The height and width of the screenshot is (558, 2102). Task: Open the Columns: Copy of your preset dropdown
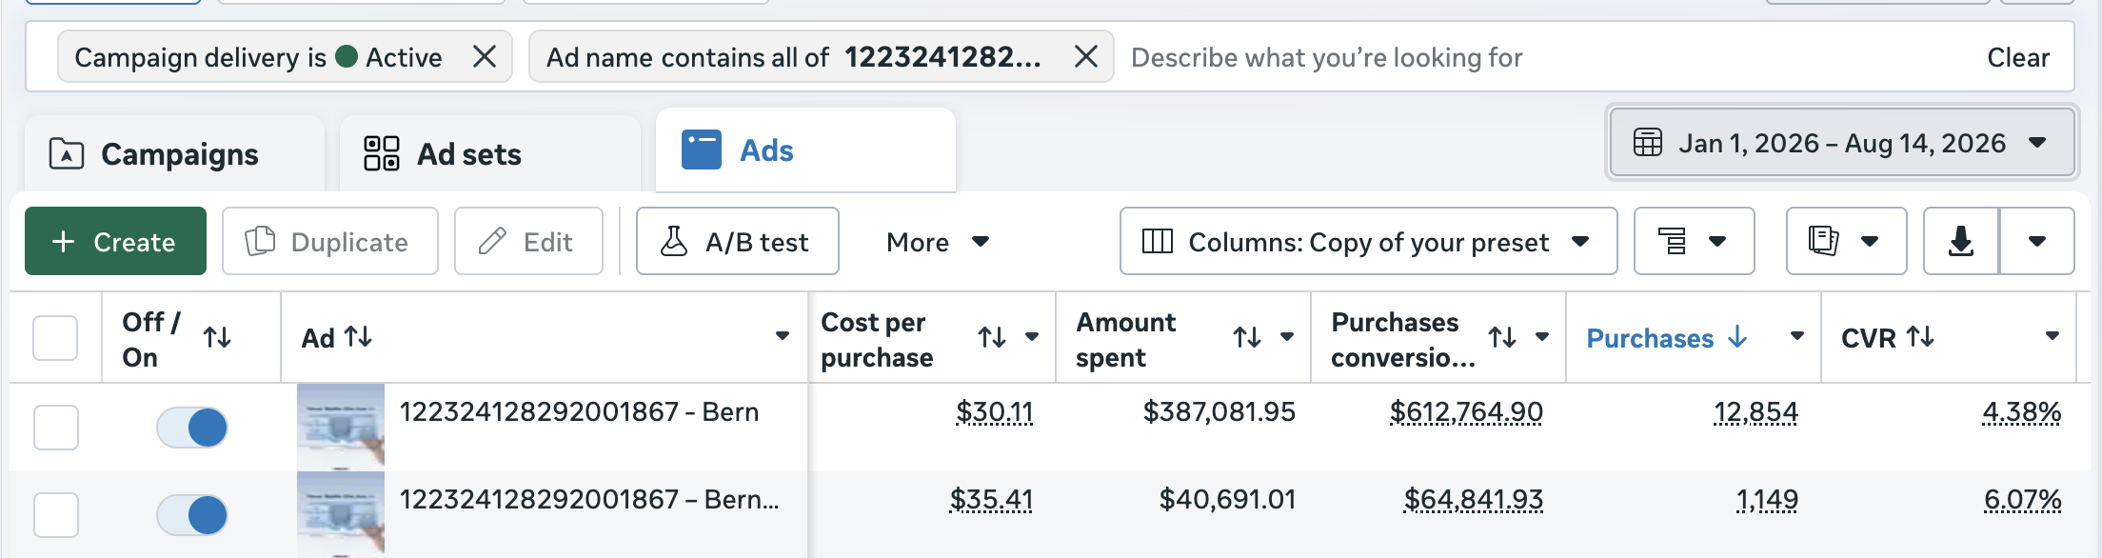[1368, 242]
